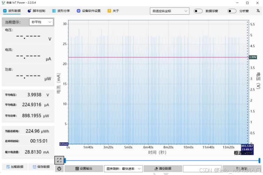The height and width of the screenshot is (175, 263).
Task: Click the magenta voltage line in chart
Action: pos(158,57)
